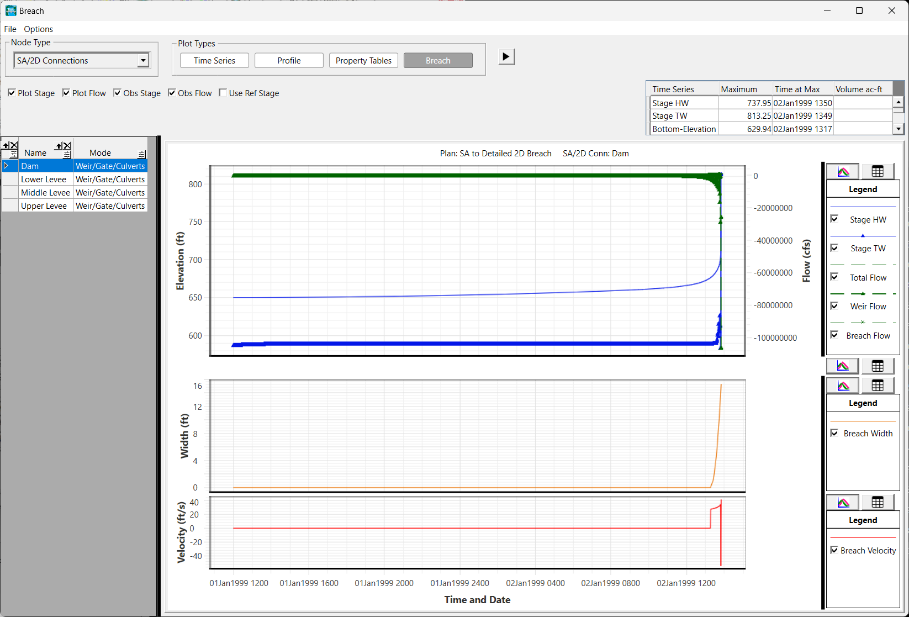The image size is (909, 617).
Task: Hide Breach Flow series in legend
Action: [x=834, y=335]
